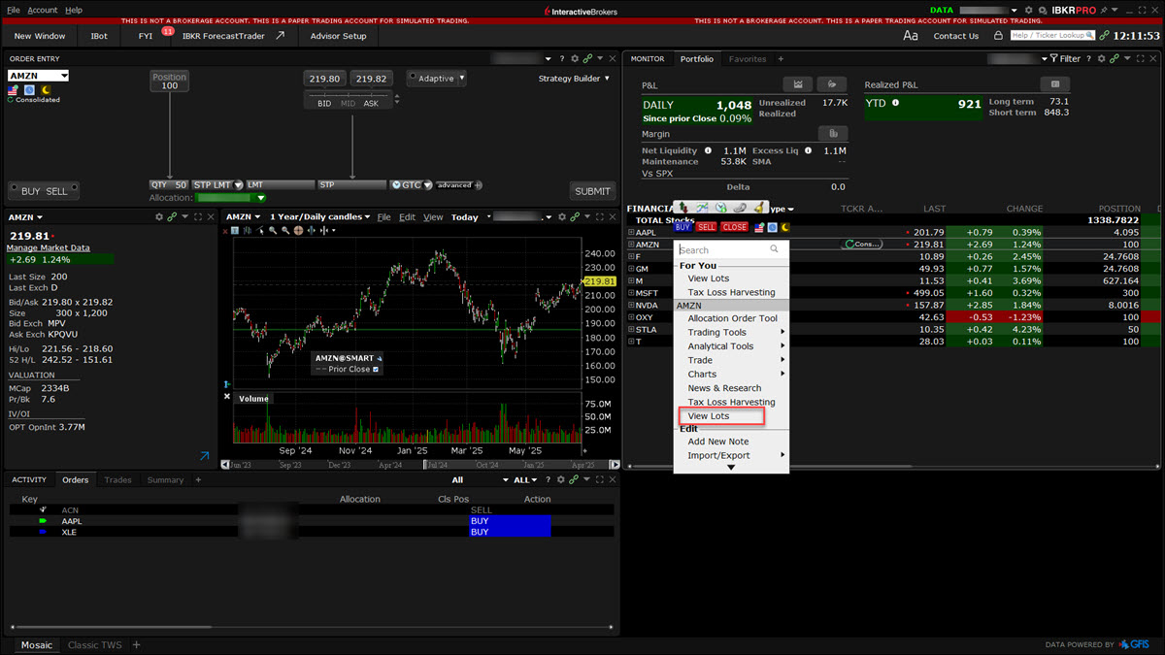Click the Margin section icon button
Viewport: 1165px width, 655px height.
click(x=832, y=133)
